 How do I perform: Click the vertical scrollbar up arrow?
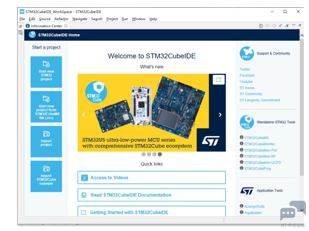click(302, 35)
